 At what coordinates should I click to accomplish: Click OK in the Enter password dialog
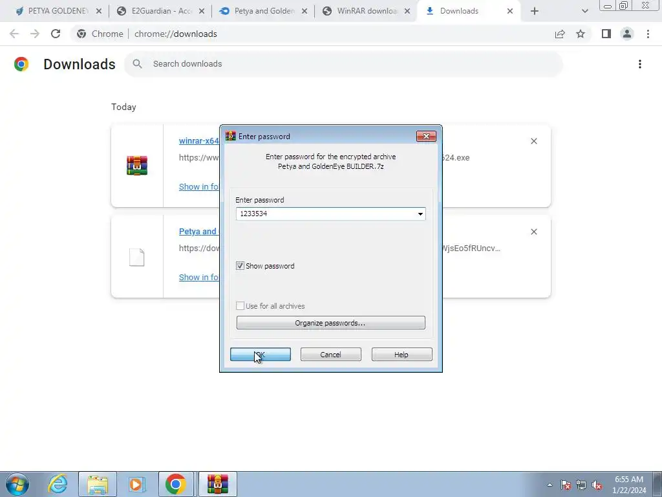(x=260, y=354)
